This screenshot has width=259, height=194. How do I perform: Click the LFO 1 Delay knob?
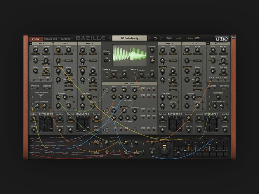[36, 71]
